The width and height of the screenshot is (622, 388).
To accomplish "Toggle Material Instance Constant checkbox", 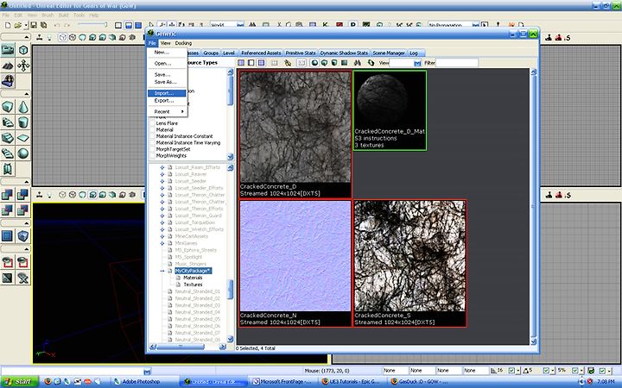I will tap(152, 136).
